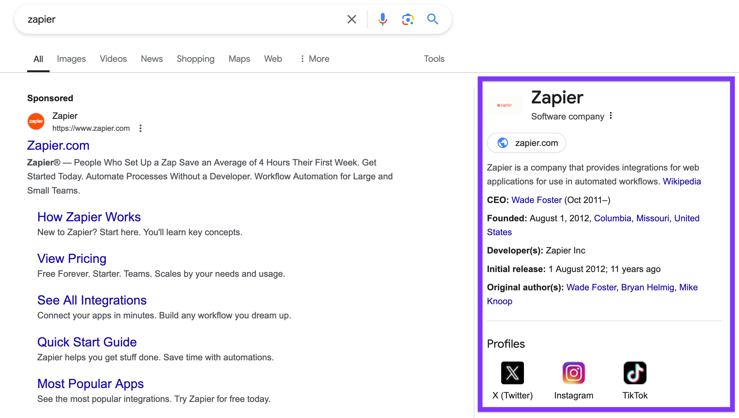Click the orange Zapier ad favicon

click(36, 121)
